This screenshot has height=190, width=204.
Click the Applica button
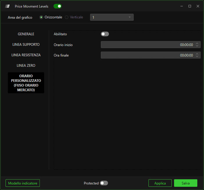160,183
